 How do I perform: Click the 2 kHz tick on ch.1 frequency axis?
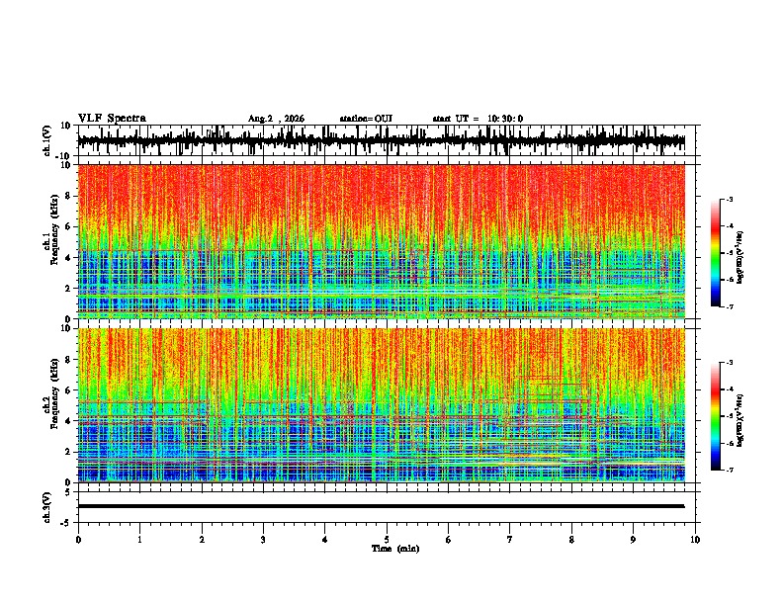point(68,288)
